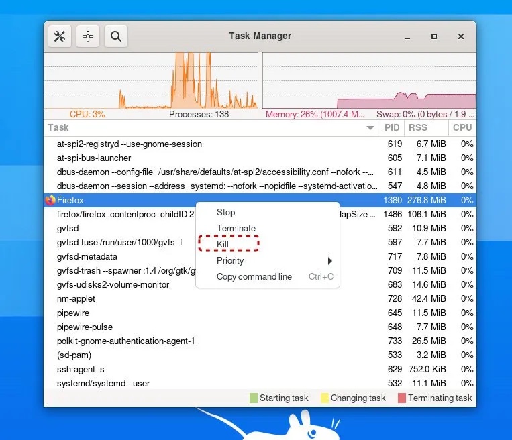Select the pipewire-pulse process row

pos(260,327)
